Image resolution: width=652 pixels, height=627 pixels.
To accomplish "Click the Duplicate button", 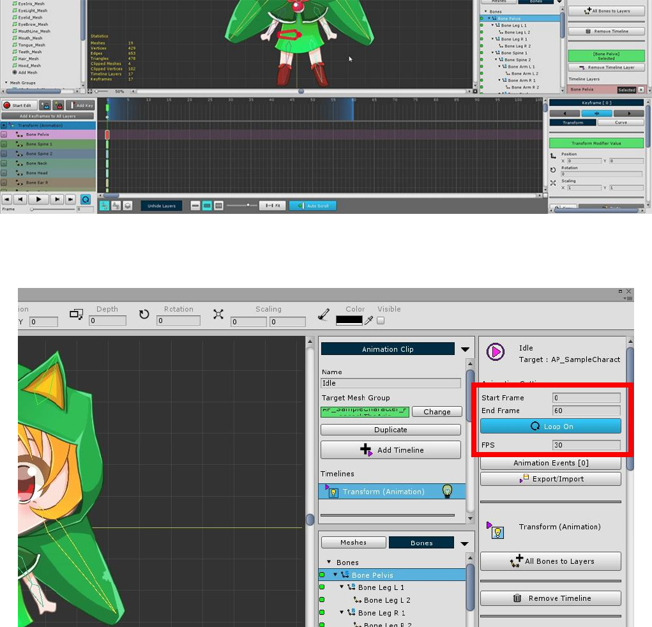I will tap(390, 430).
